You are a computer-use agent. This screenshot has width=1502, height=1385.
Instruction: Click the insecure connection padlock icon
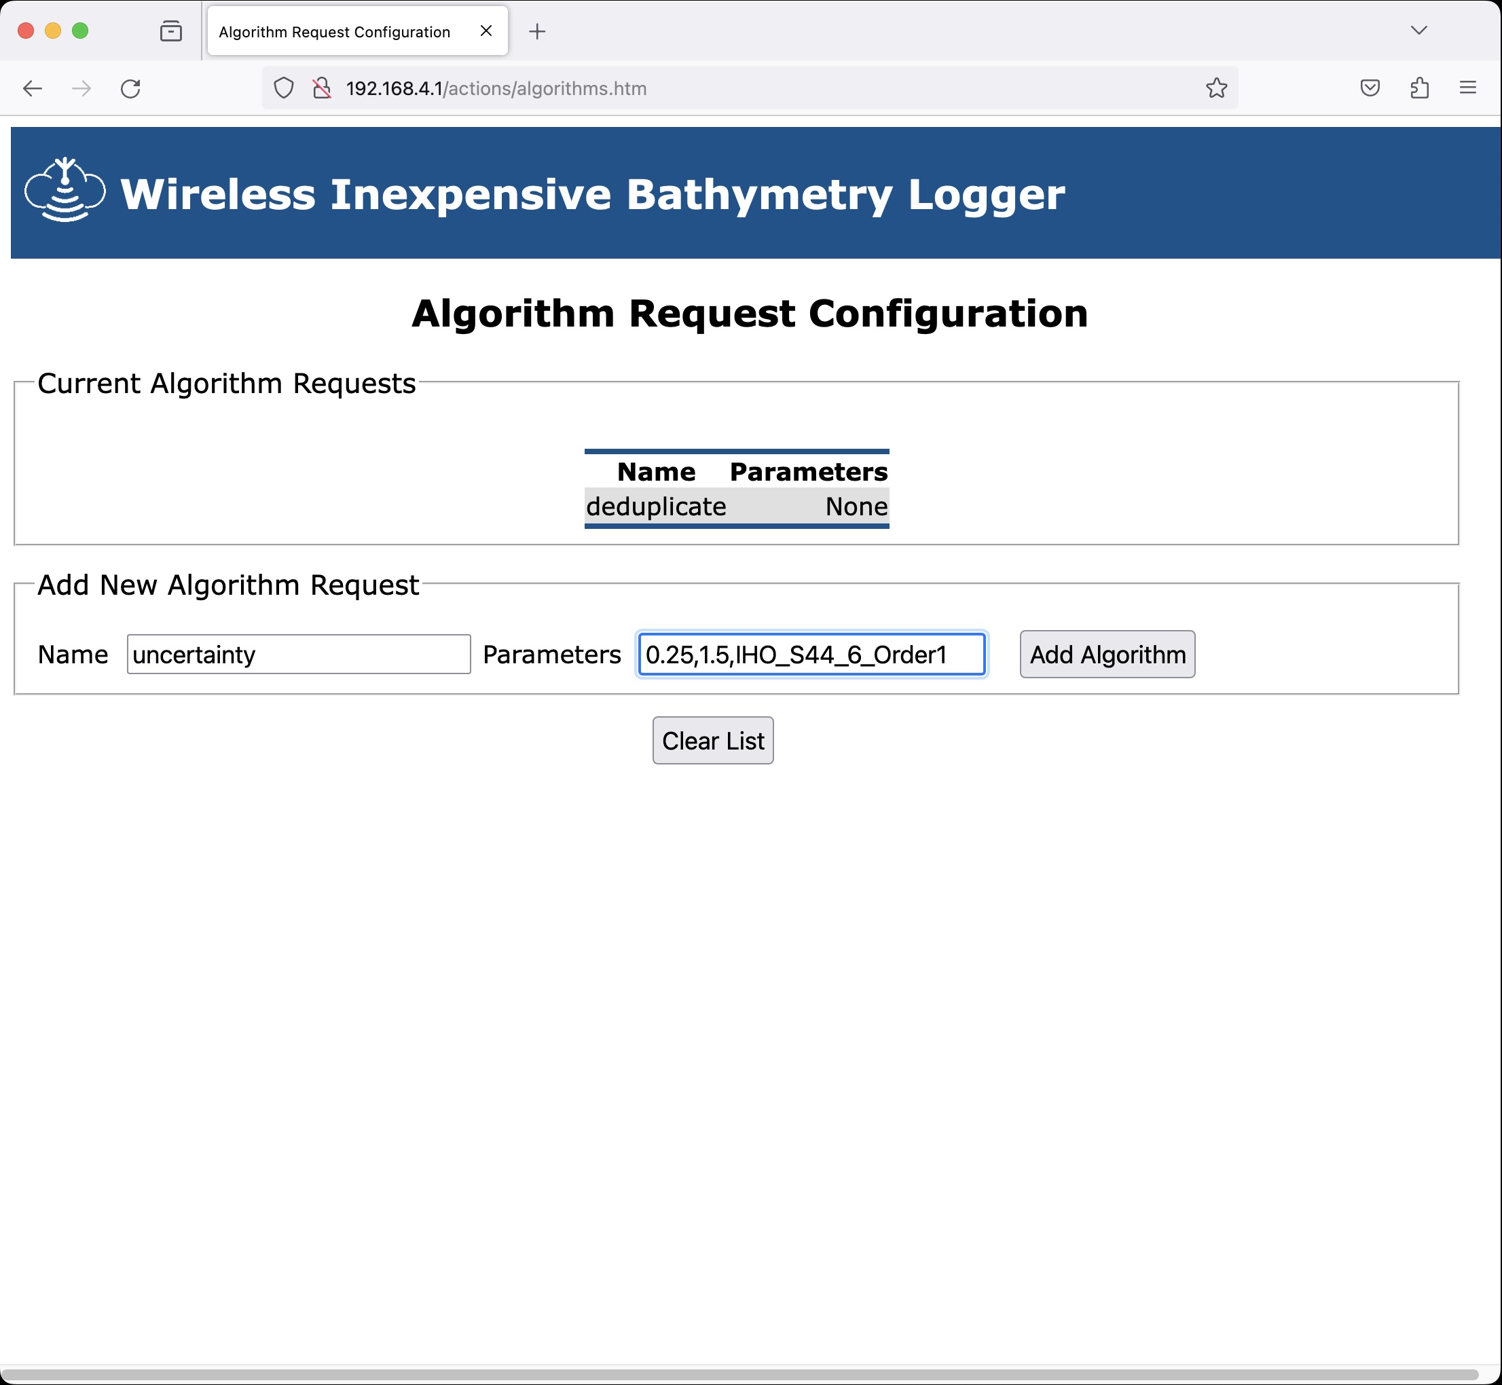click(322, 88)
